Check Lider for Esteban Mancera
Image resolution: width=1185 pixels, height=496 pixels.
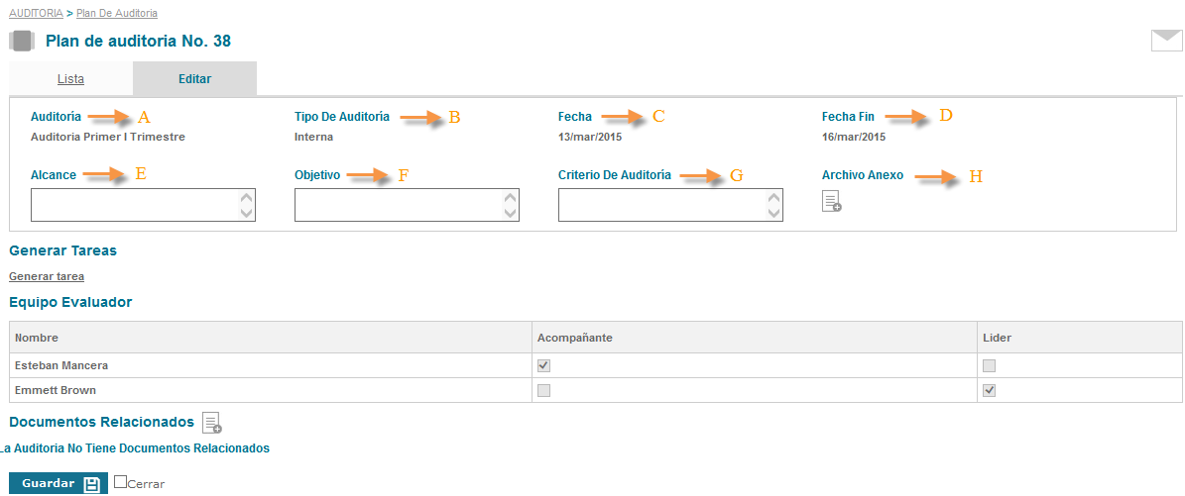tap(989, 365)
